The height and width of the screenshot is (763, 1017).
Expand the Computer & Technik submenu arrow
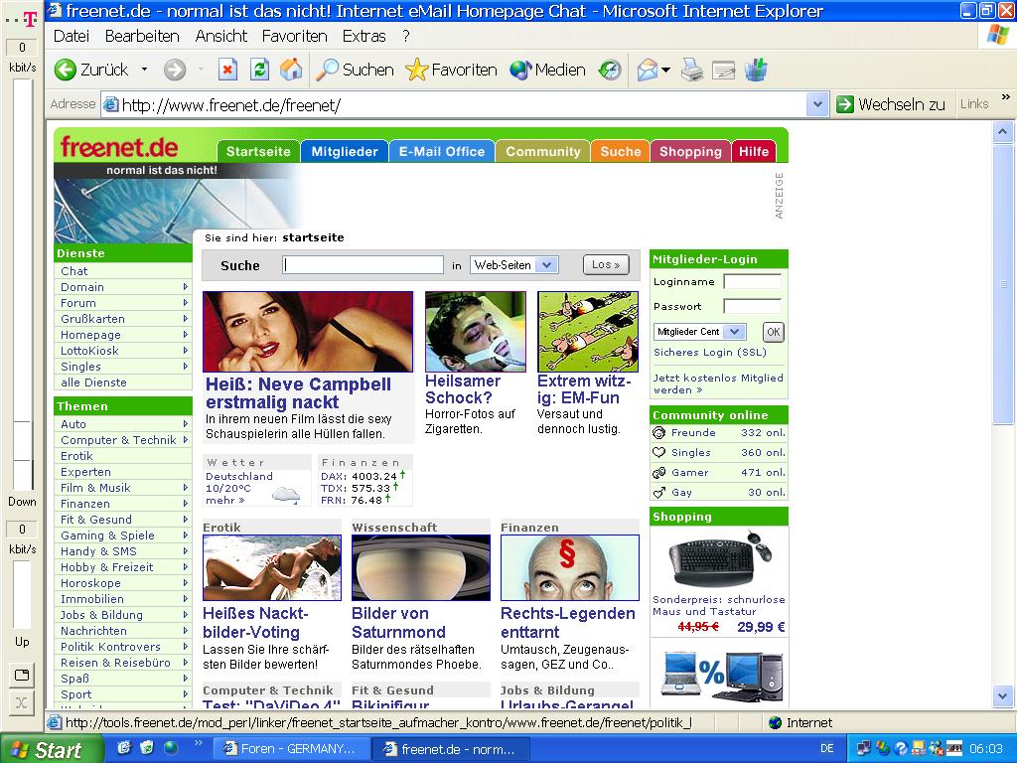click(186, 440)
